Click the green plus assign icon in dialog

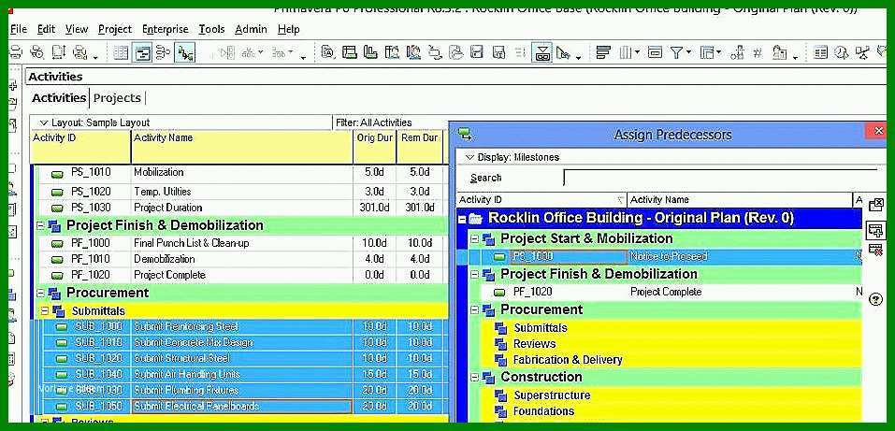[875, 230]
